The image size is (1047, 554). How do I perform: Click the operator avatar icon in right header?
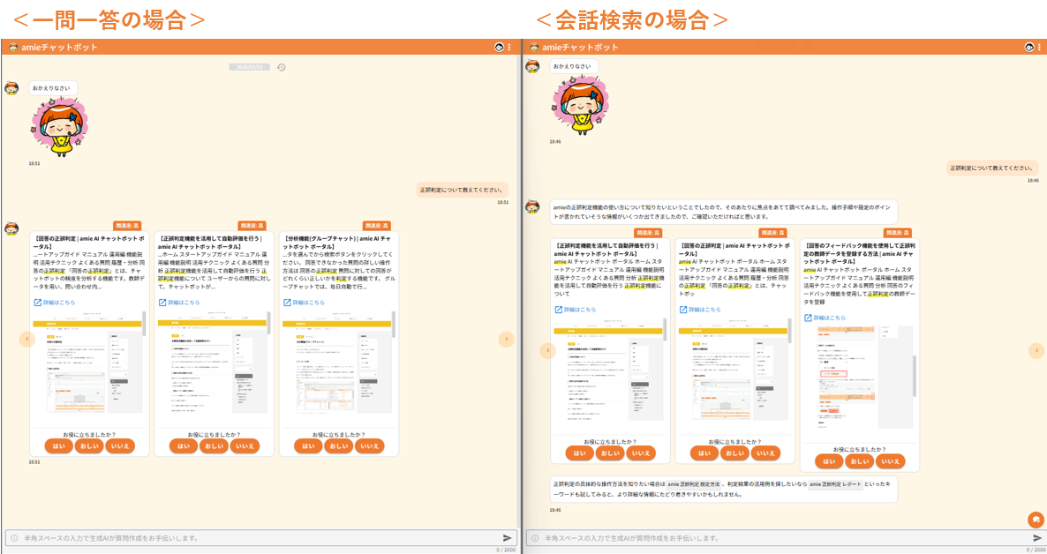[1028, 47]
